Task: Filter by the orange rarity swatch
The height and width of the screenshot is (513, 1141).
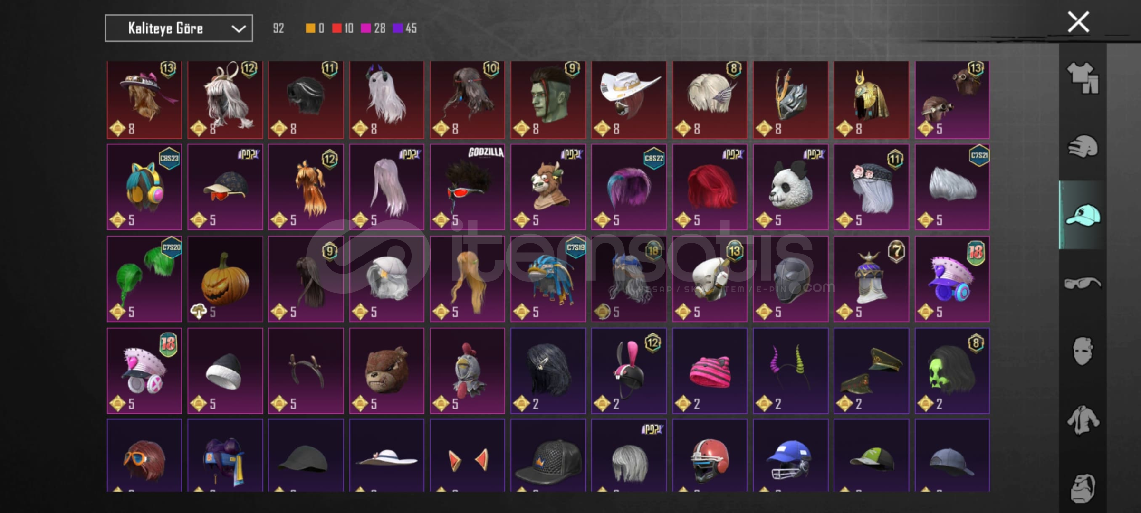Action: tap(310, 28)
